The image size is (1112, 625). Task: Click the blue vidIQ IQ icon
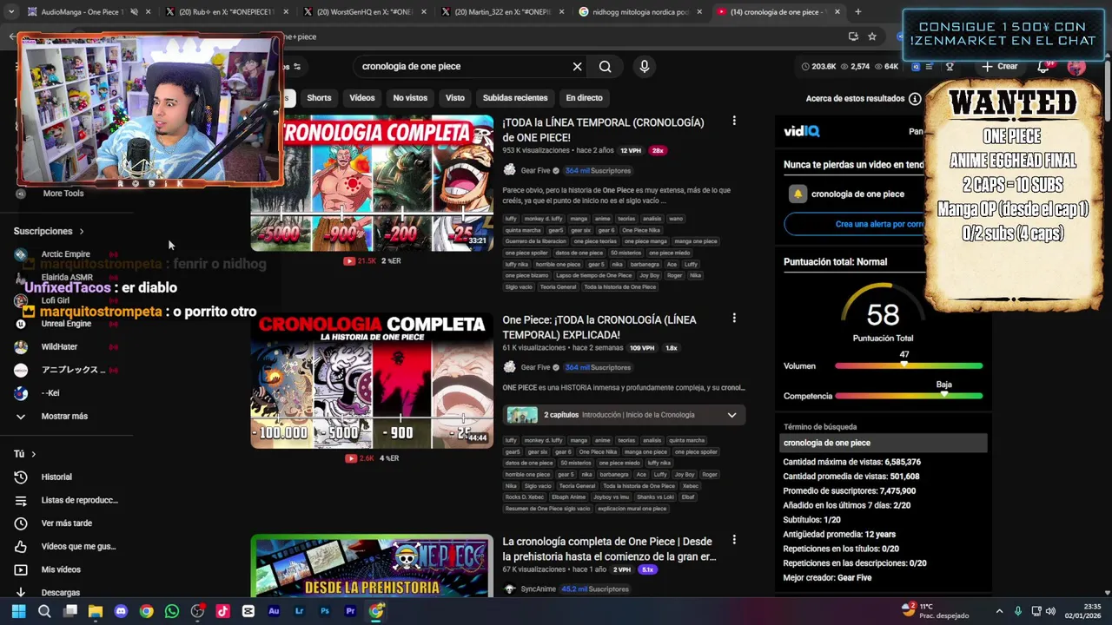pyautogui.click(x=916, y=67)
